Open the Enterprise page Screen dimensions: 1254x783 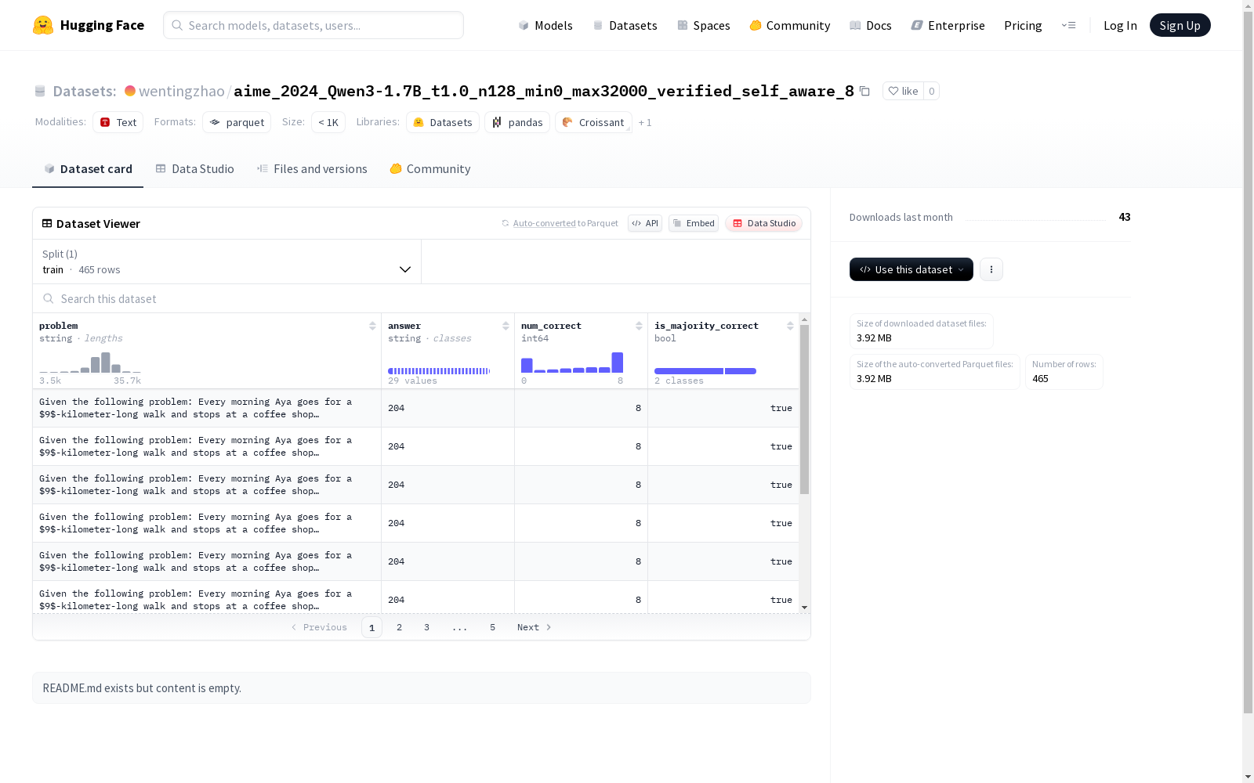pos(948,25)
